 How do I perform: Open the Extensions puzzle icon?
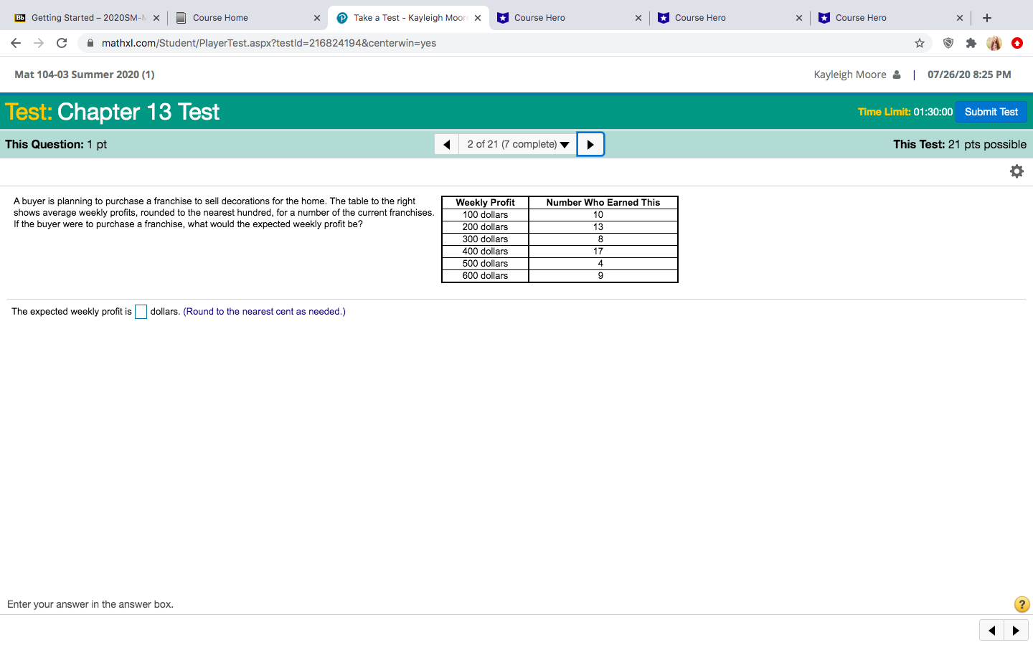click(x=971, y=43)
